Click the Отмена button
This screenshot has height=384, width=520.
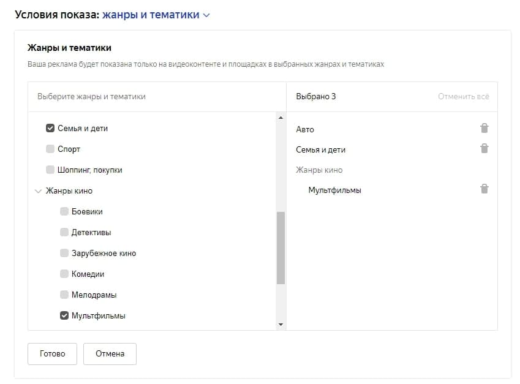(x=110, y=353)
